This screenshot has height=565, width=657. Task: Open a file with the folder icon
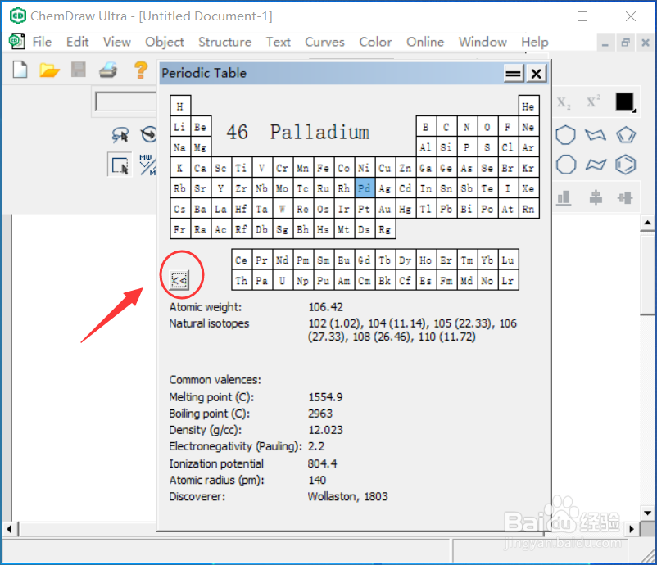[49, 70]
